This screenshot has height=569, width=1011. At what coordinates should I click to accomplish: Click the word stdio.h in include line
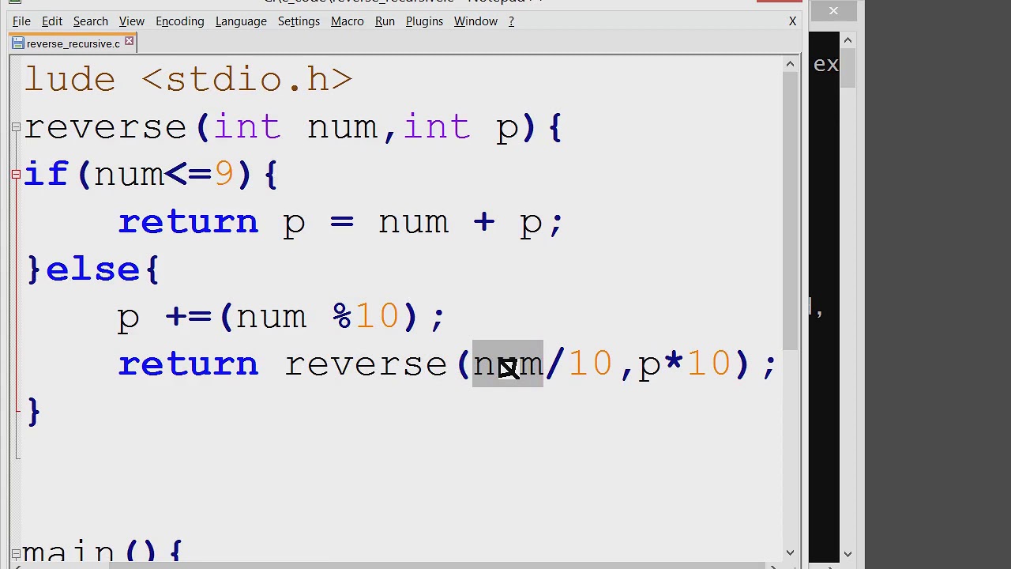(x=248, y=80)
